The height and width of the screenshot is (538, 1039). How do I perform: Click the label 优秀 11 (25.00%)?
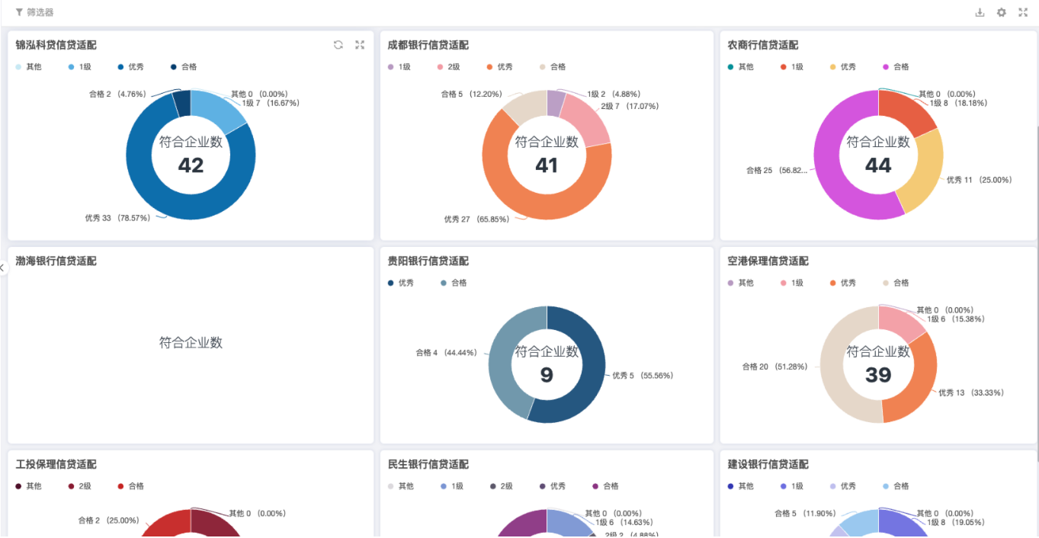tap(980, 181)
